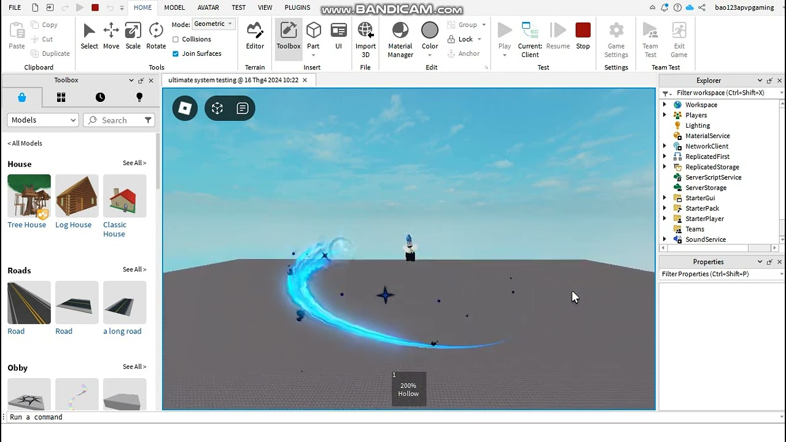Viewport: 786px width, 442px height.
Task: Choose the Scale tool
Action: (x=133, y=36)
